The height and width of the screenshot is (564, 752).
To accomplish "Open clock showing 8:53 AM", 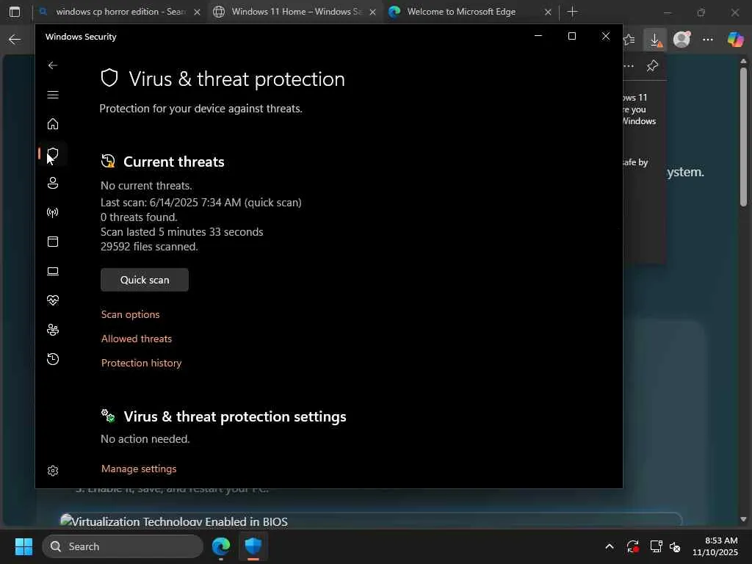I will [x=715, y=546].
